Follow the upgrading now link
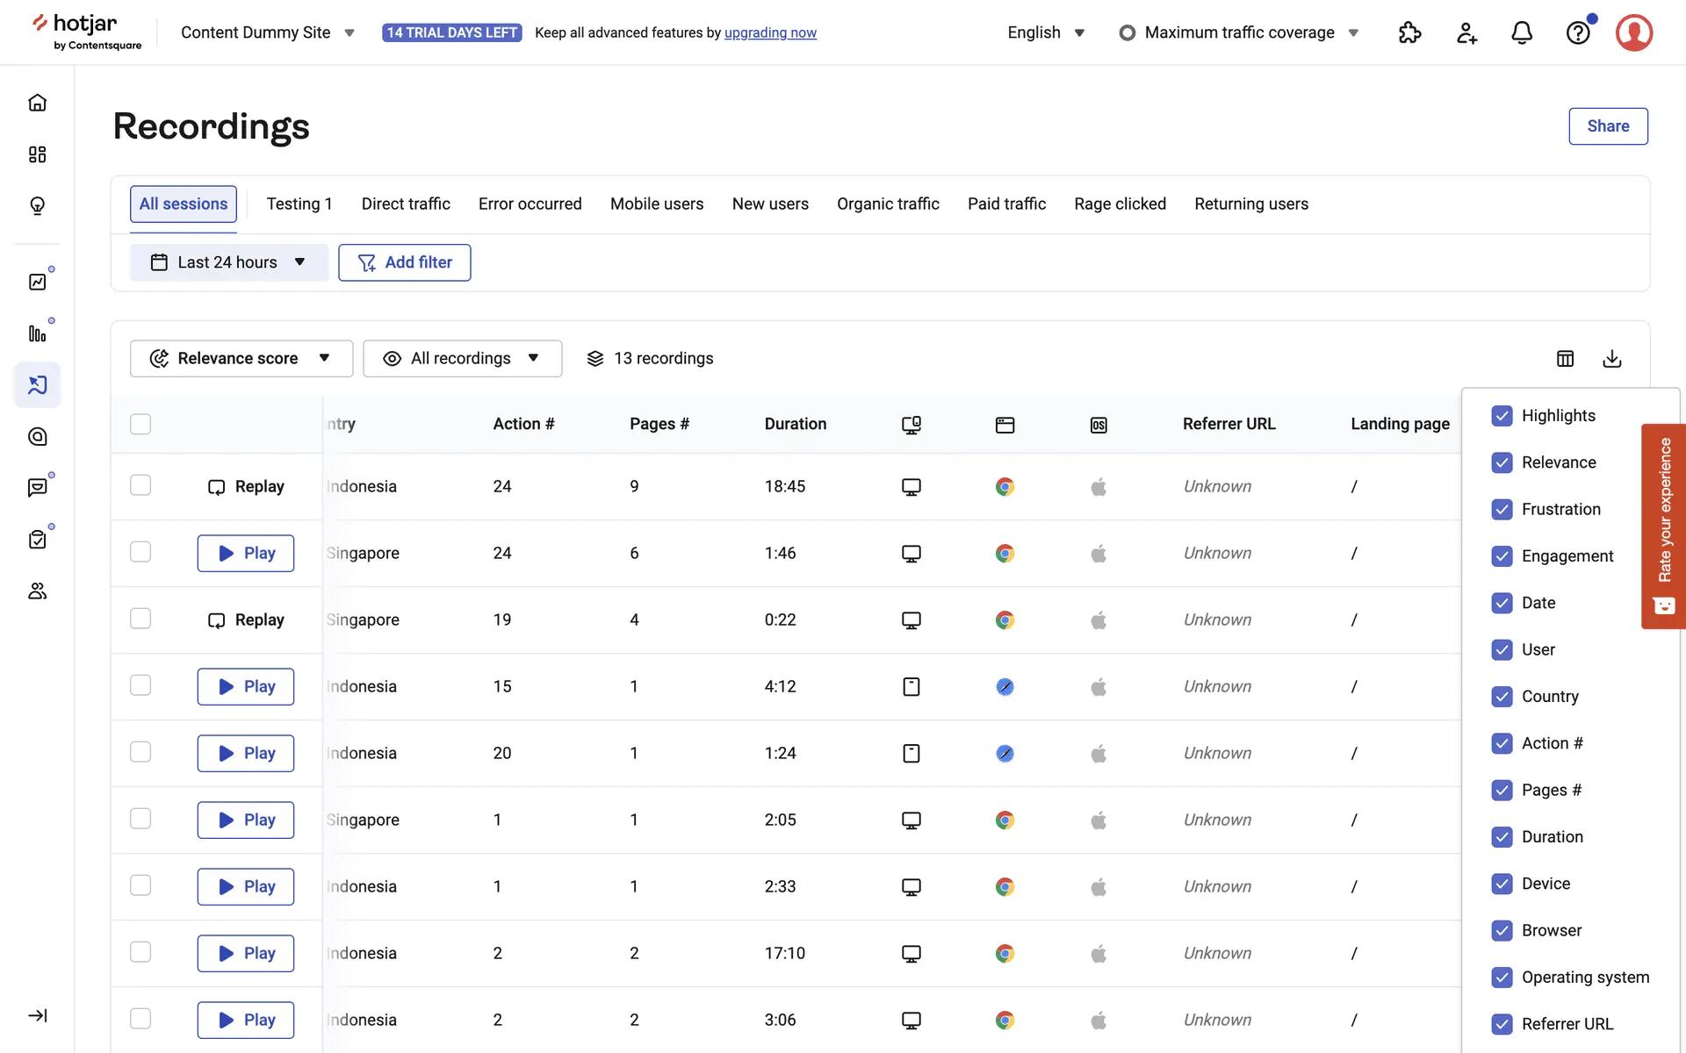Screen dimensions: 1686x1053 tap(770, 32)
